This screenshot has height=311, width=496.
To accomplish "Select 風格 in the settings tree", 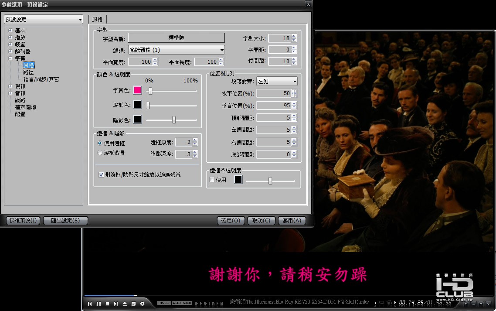I will pyautogui.click(x=28, y=65).
